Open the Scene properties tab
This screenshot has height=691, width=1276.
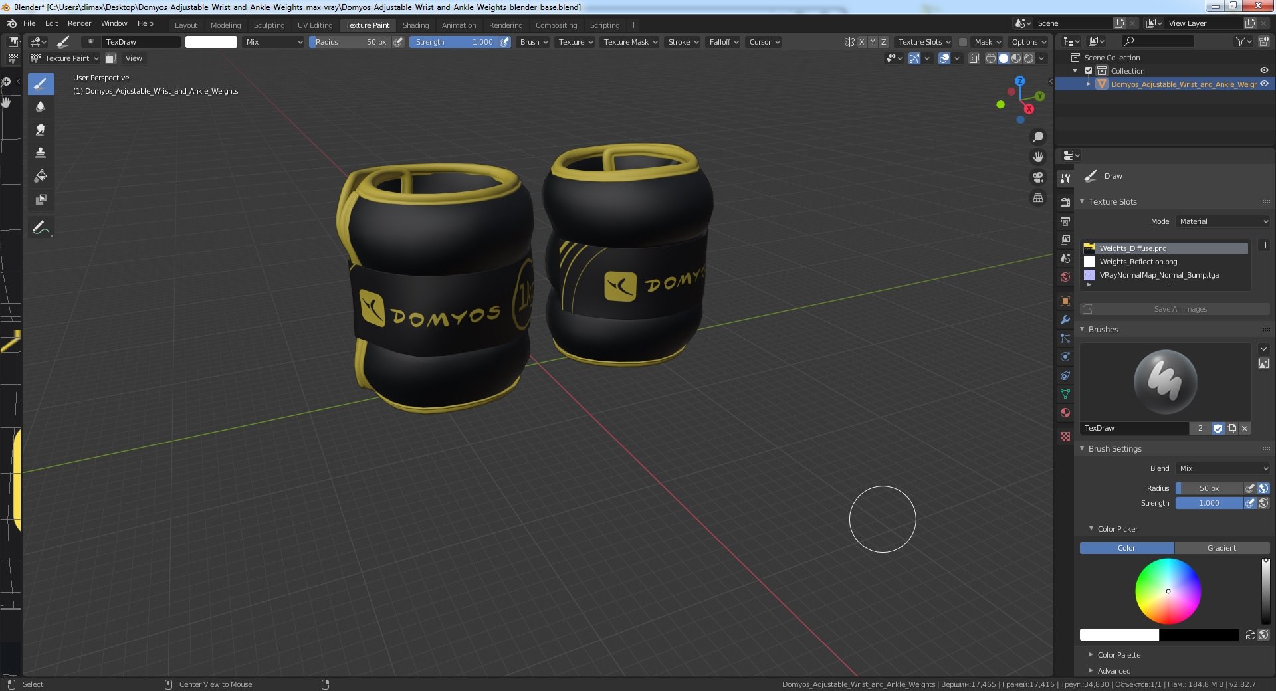tap(1065, 258)
